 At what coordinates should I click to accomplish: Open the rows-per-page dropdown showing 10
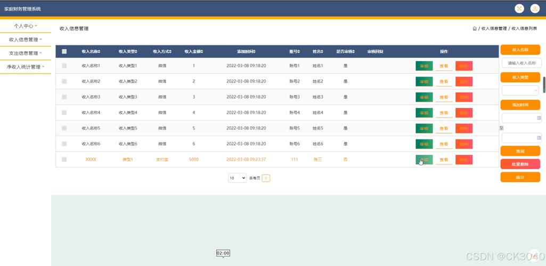click(x=237, y=178)
